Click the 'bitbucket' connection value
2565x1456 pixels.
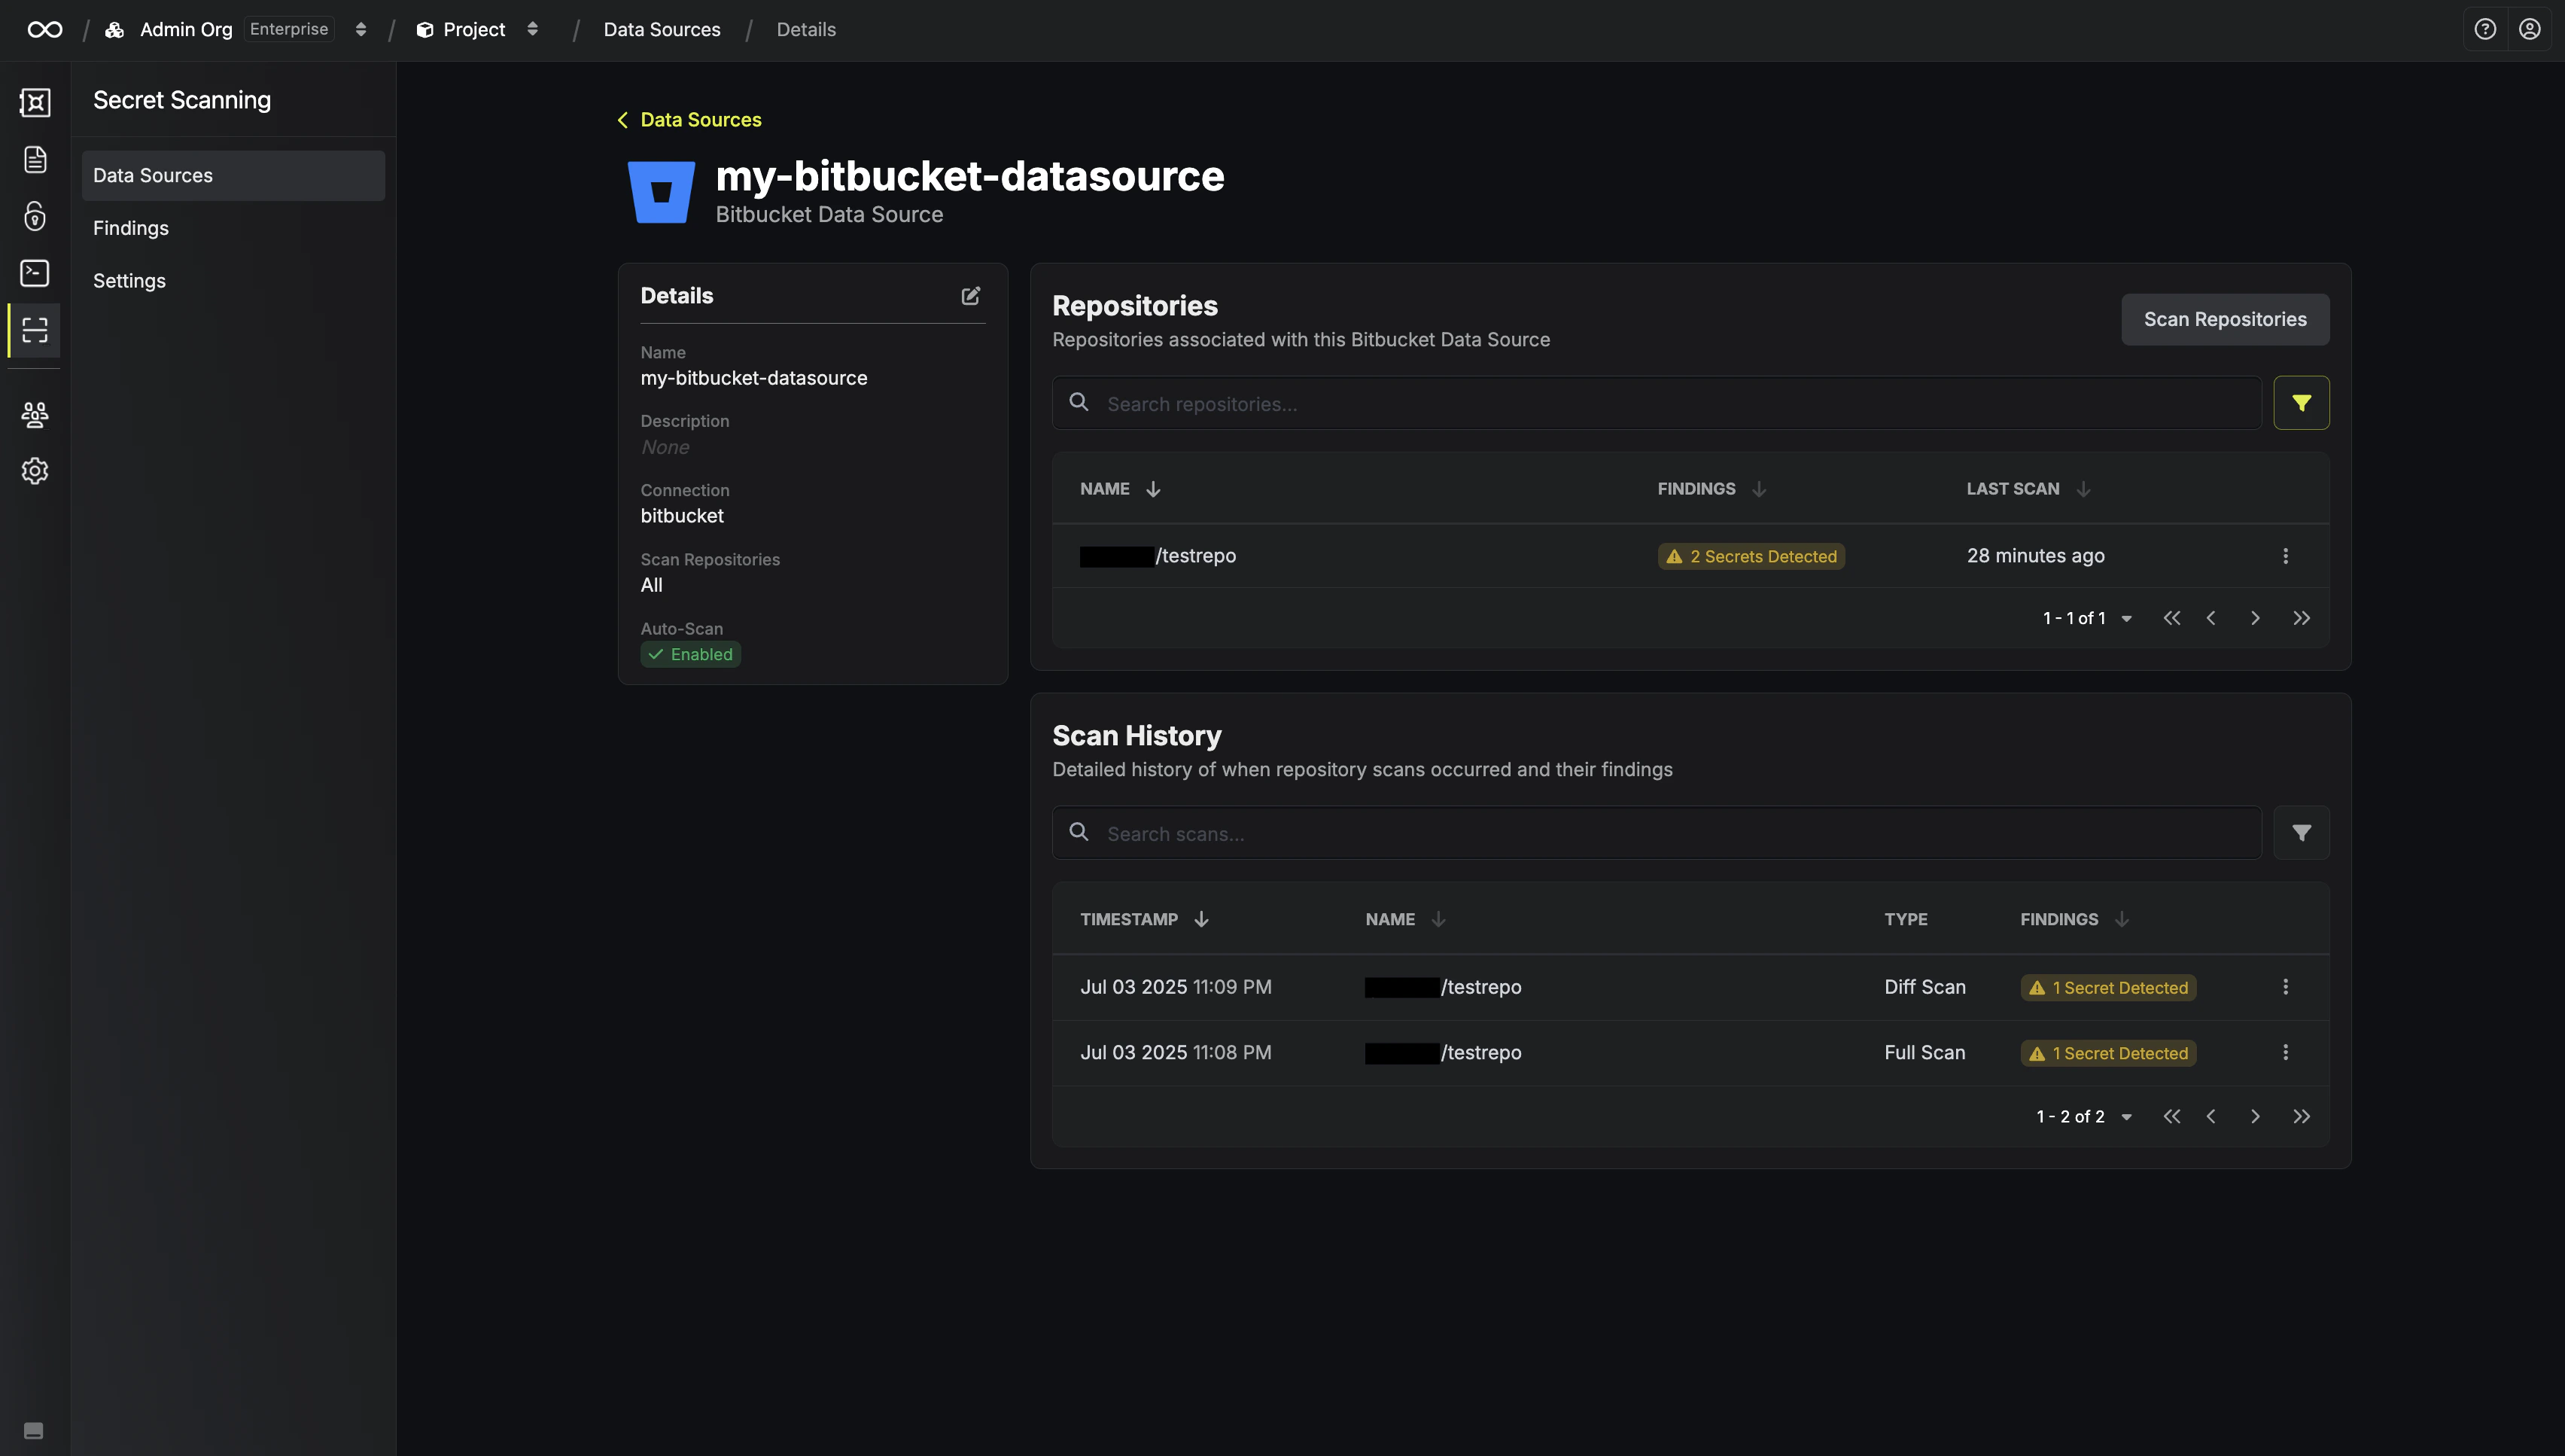[682, 516]
